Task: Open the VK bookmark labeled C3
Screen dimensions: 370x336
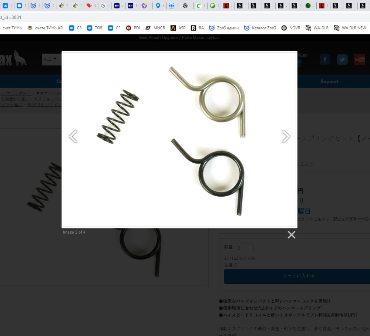Action: click(75, 28)
